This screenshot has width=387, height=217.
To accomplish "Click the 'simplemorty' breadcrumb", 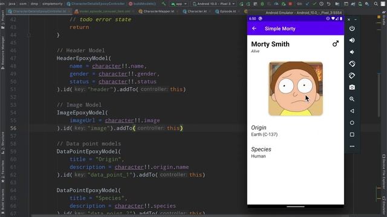I will pos(53,4).
